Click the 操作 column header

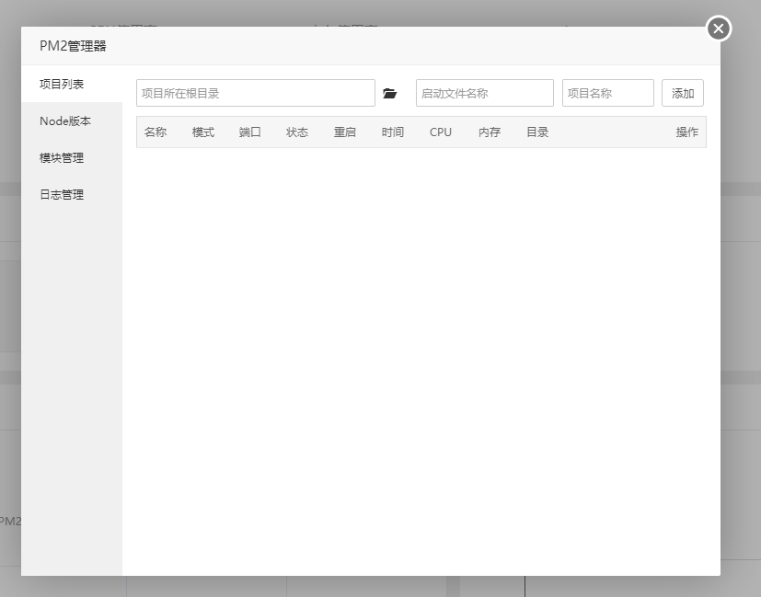686,132
